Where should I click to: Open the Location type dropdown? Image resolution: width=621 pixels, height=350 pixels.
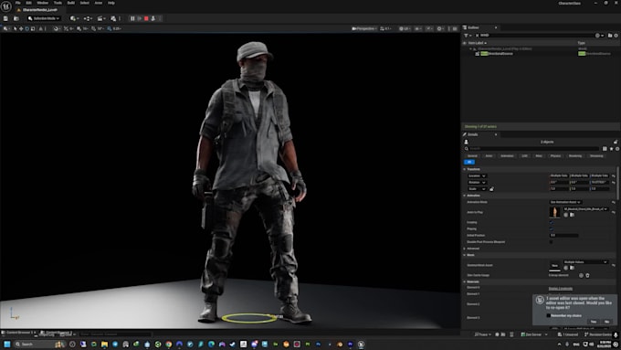pos(477,175)
